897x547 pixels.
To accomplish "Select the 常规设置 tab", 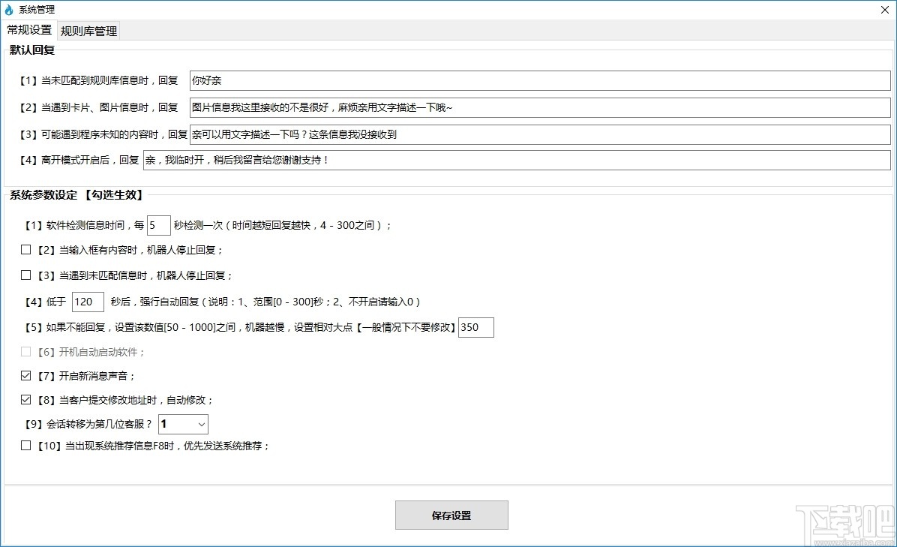I will click(28, 31).
